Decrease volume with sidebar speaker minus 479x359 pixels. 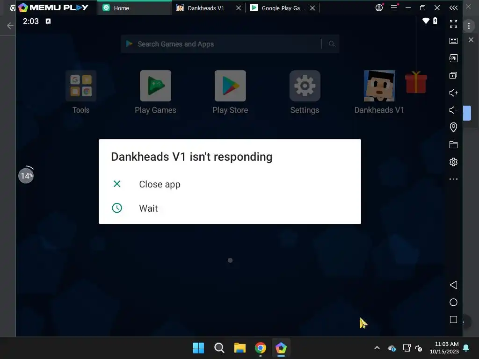pyautogui.click(x=453, y=110)
